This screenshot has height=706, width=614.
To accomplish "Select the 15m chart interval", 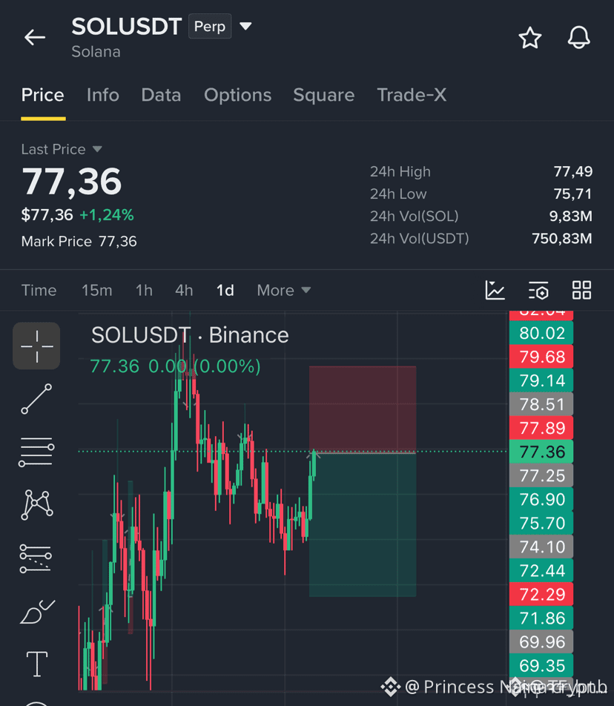I will tap(97, 291).
